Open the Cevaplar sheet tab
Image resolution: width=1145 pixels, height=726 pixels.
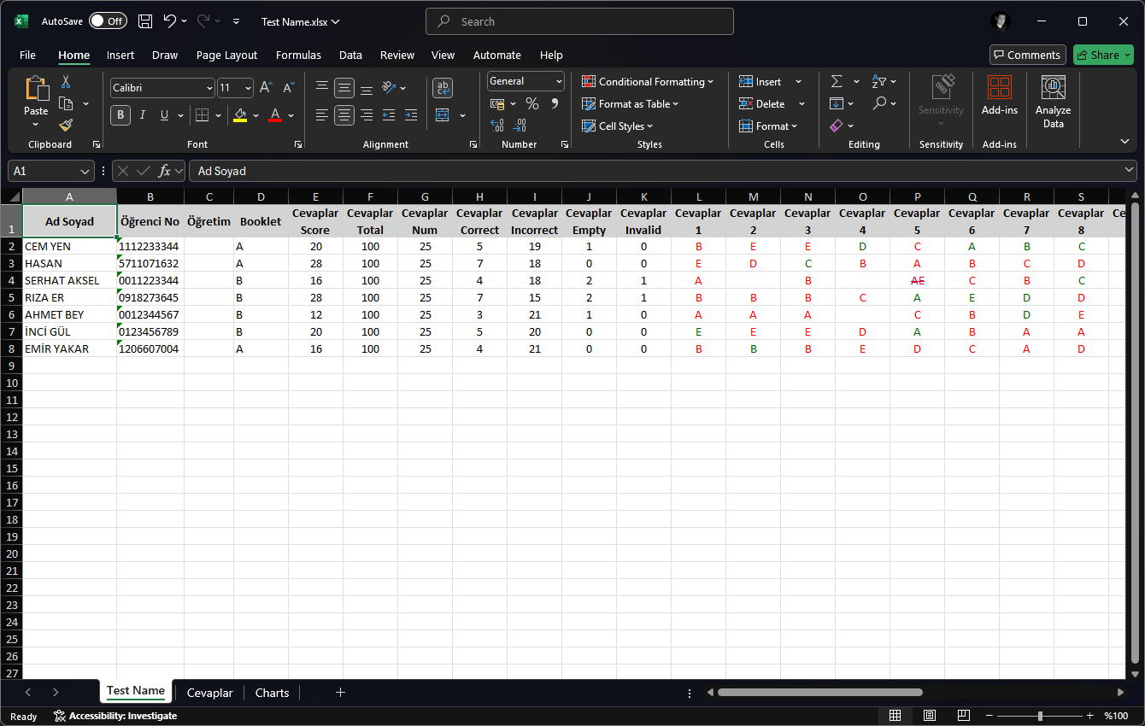click(x=209, y=693)
